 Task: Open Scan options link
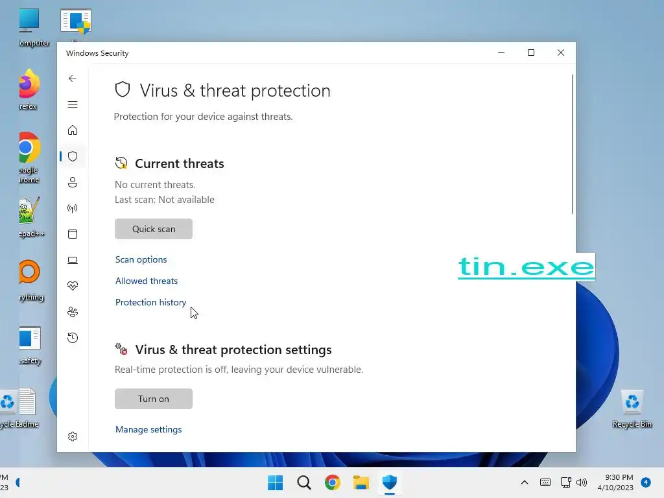tap(141, 259)
